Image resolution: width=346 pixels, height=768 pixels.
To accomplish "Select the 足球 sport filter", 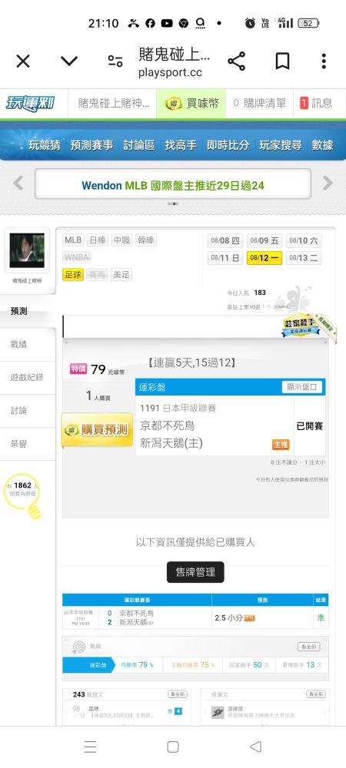I will tap(73, 275).
